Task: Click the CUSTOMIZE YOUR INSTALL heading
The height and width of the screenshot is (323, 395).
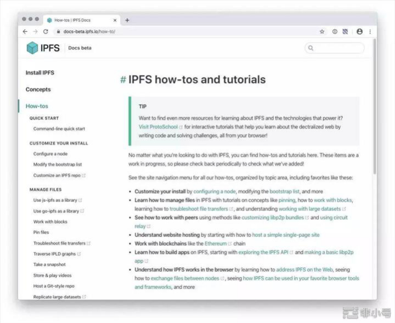Action: 59,143
